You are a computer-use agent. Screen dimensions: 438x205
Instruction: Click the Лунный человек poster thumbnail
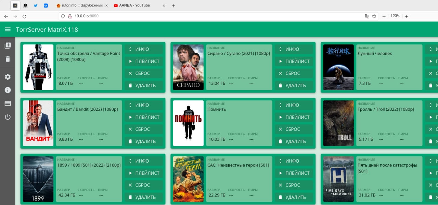point(338,67)
